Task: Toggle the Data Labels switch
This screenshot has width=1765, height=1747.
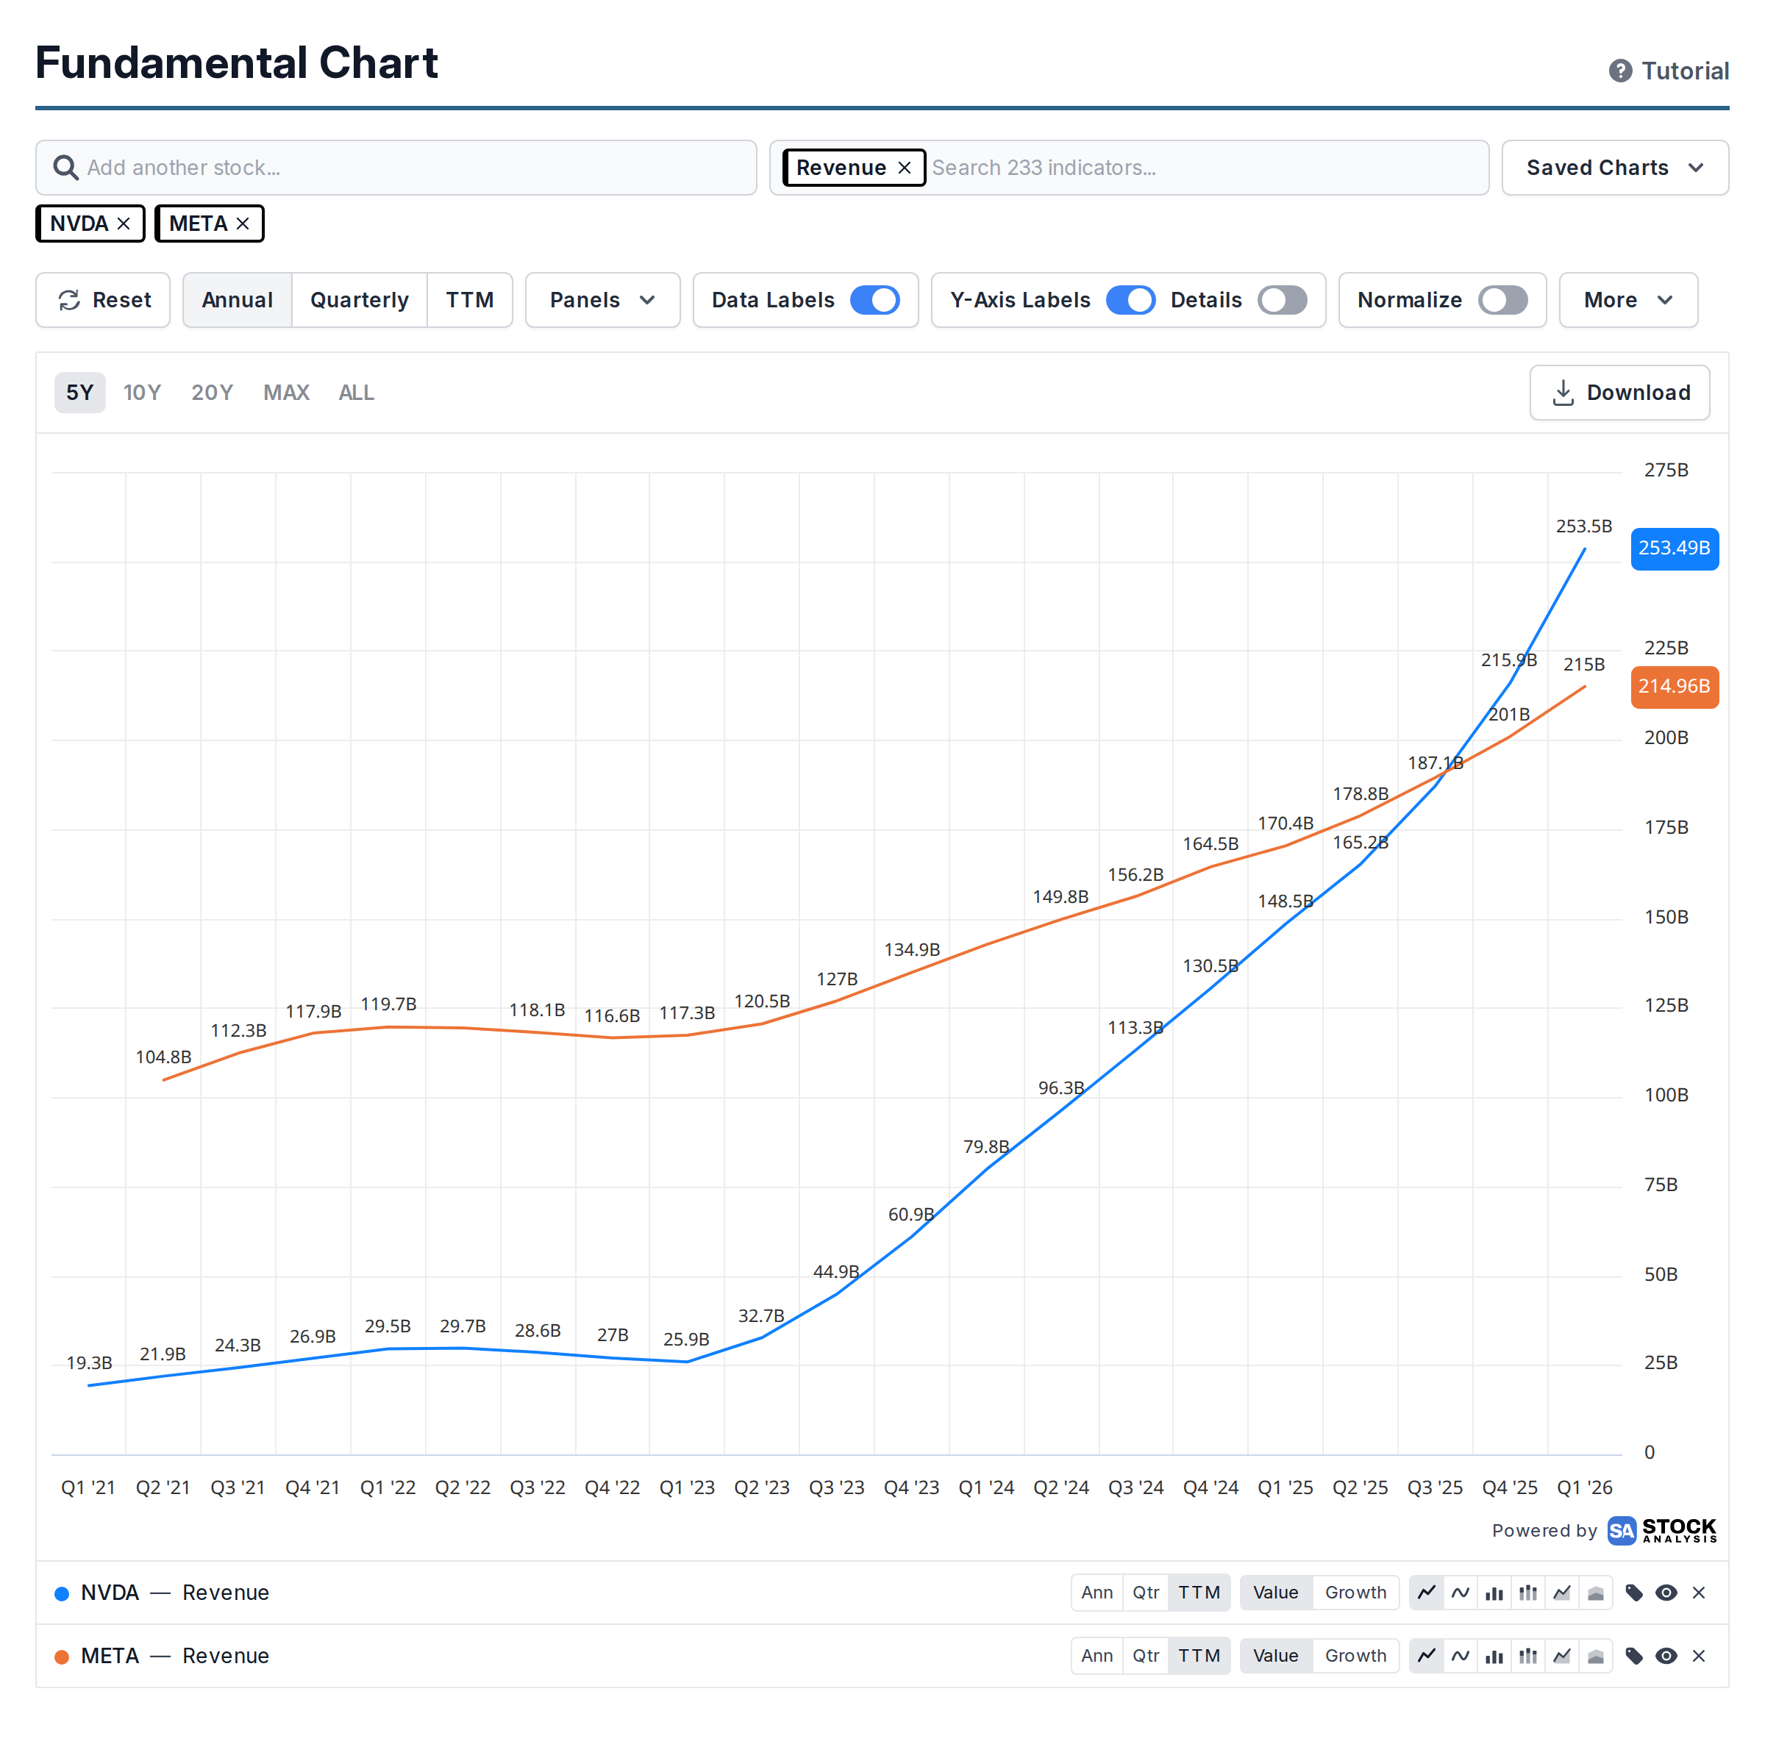Action: point(874,301)
